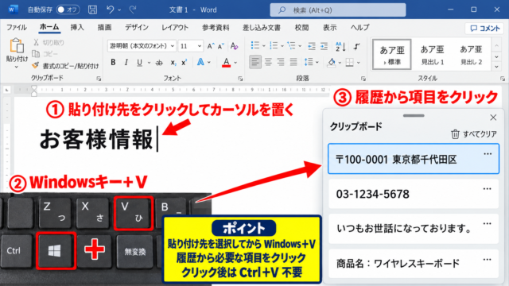Click the 検索 search box

[338, 10]
